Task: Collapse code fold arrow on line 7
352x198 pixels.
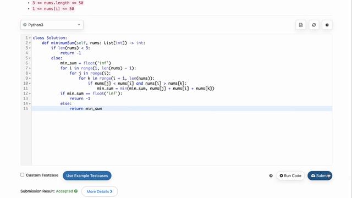Action: tap(30, 68)
